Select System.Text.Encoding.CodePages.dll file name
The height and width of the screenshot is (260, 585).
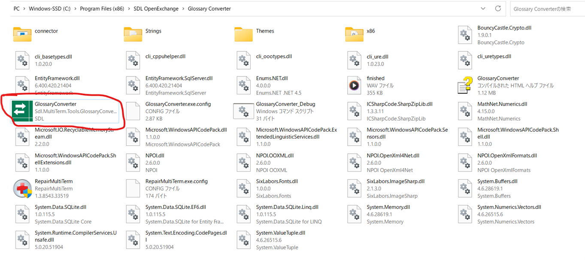pos(187,236)
